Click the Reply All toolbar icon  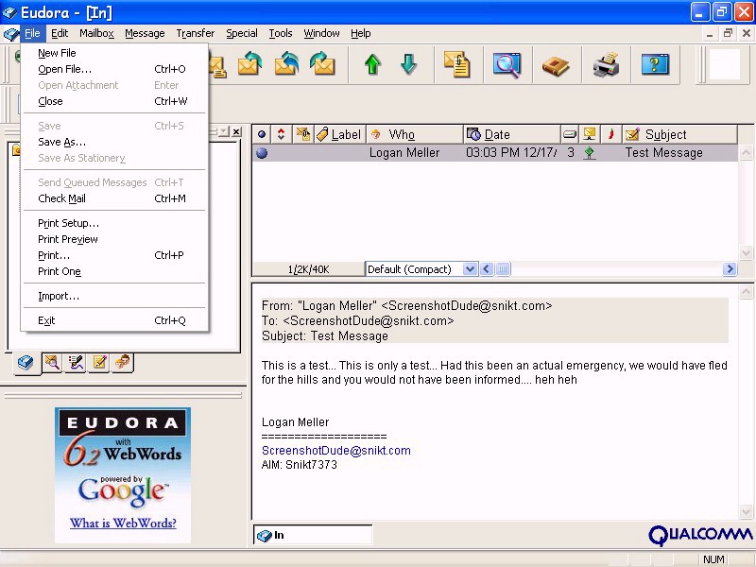click(286, 64)
